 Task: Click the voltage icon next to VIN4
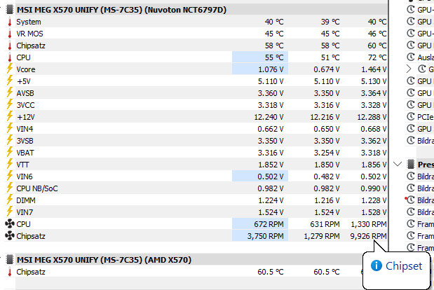click(x=10, y=128)
